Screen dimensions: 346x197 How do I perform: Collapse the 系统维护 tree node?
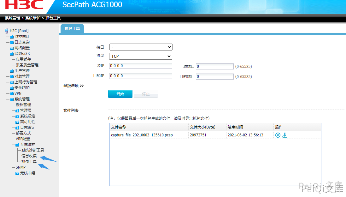click(x=18, y=145)
